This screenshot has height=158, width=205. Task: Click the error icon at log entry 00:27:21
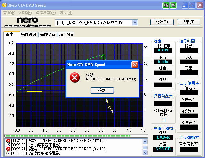tap(8, 149)
